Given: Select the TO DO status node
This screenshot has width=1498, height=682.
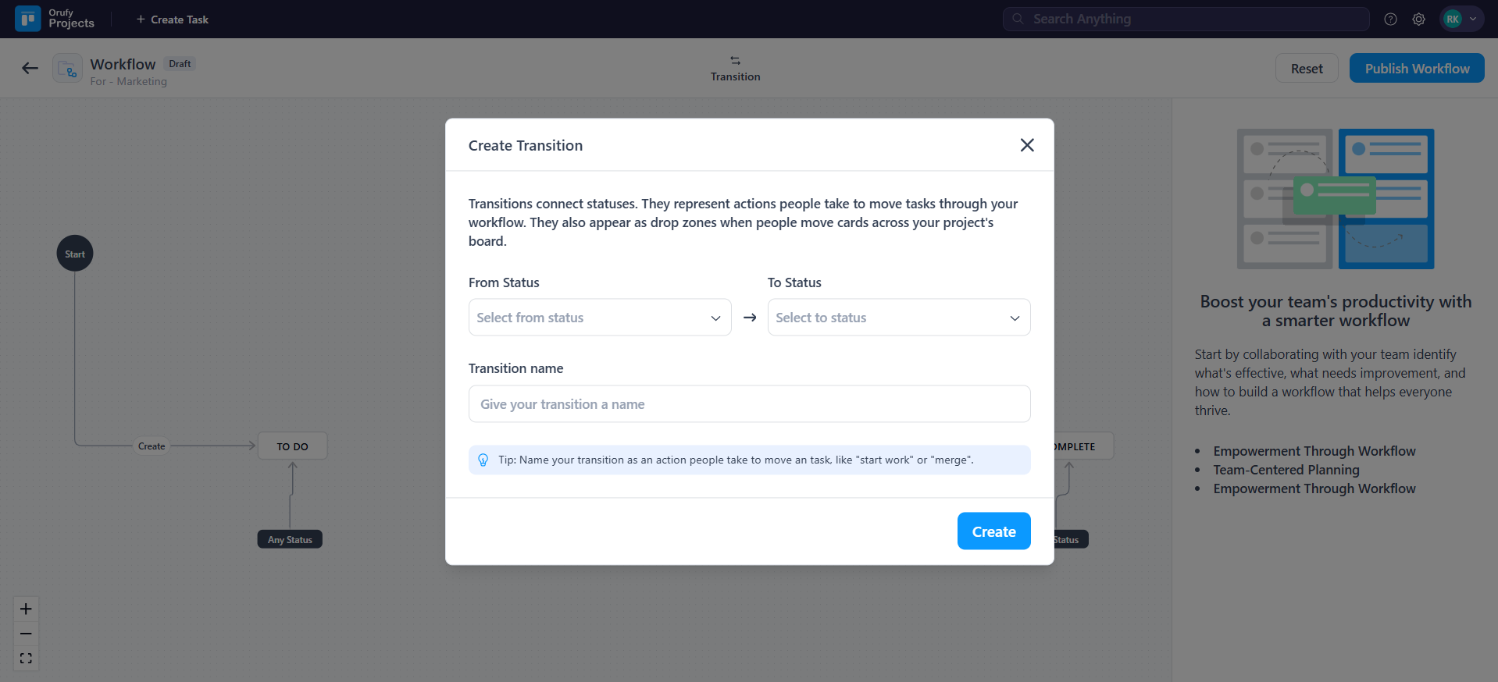Looking at the screenshot, I should (292, 446).
